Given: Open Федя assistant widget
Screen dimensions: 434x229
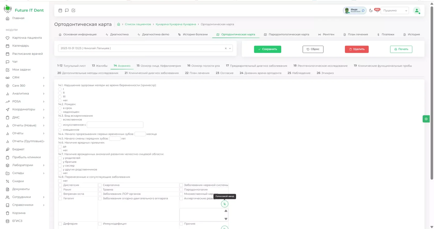Looking at the screenshot, I should point(354,11).
